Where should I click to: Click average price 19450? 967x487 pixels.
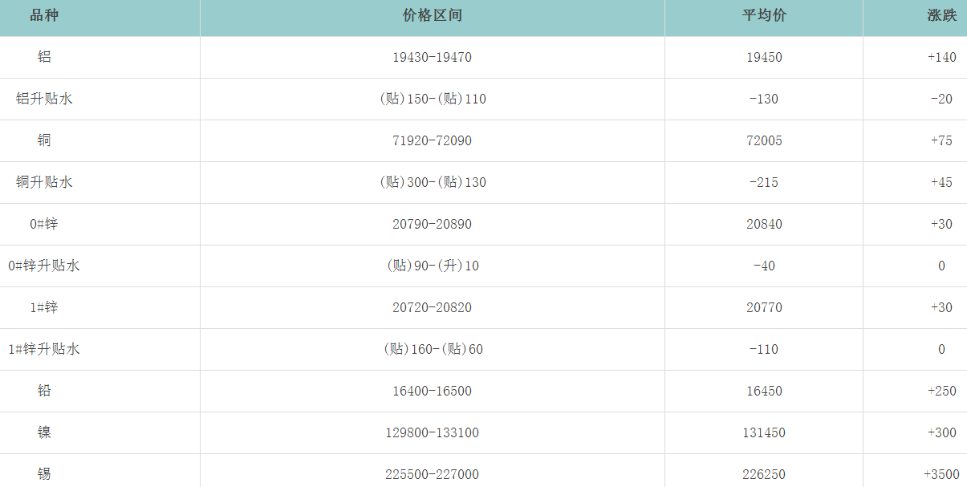tap(764, 57)
